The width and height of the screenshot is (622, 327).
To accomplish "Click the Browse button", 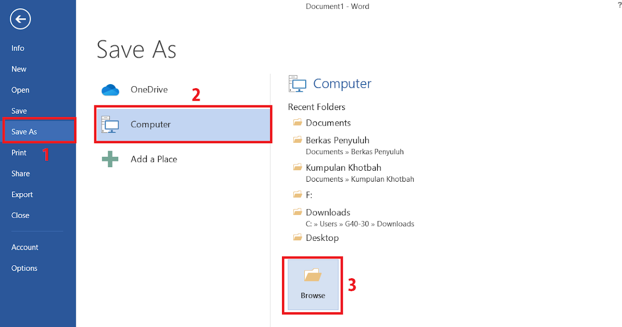I will (x=313, y=285).
